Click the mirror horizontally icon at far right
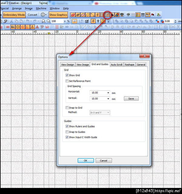Image resolution: width=182 pixels, height=194 pixels. tap(173, 27)
